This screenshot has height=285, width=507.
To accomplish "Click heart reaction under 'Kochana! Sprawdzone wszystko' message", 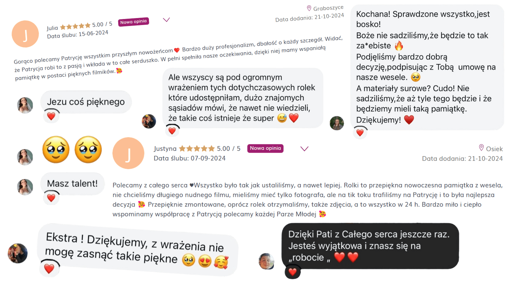I will coord(360,133).
